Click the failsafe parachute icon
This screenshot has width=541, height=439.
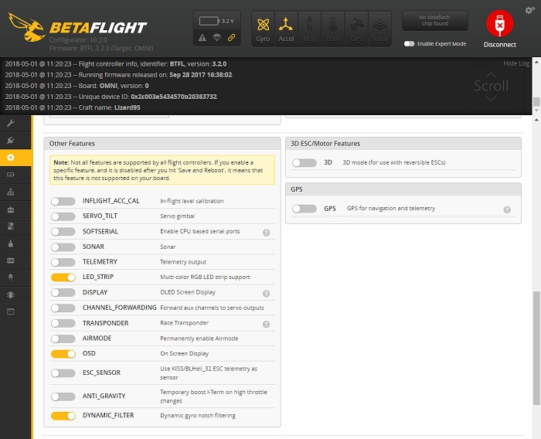tap(216, 37)
